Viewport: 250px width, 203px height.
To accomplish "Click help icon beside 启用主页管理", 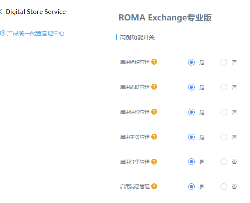I will coord(154,137).
